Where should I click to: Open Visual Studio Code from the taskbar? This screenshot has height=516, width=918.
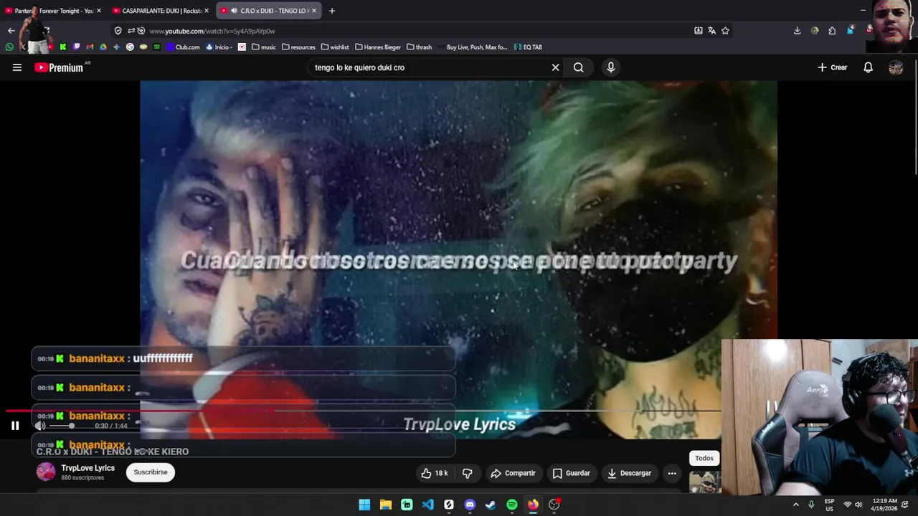coord(427,505)
